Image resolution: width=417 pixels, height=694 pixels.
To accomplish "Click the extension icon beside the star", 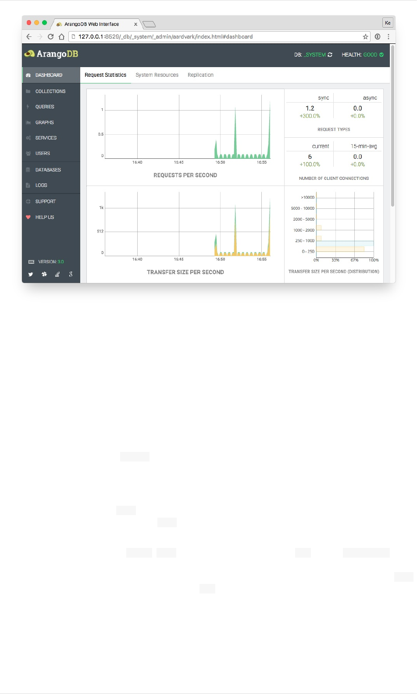I will point(378,37).
